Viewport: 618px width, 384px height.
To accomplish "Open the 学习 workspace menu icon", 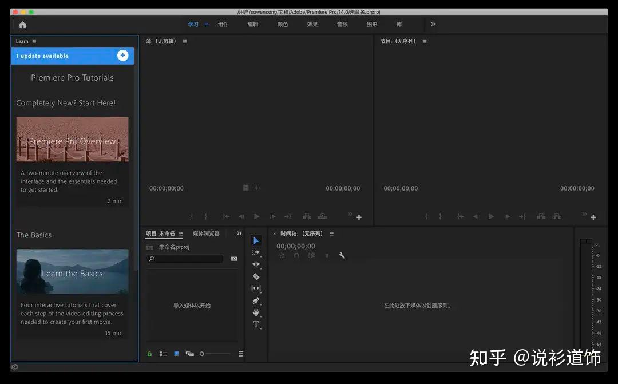I will click(x=206, y=25).
